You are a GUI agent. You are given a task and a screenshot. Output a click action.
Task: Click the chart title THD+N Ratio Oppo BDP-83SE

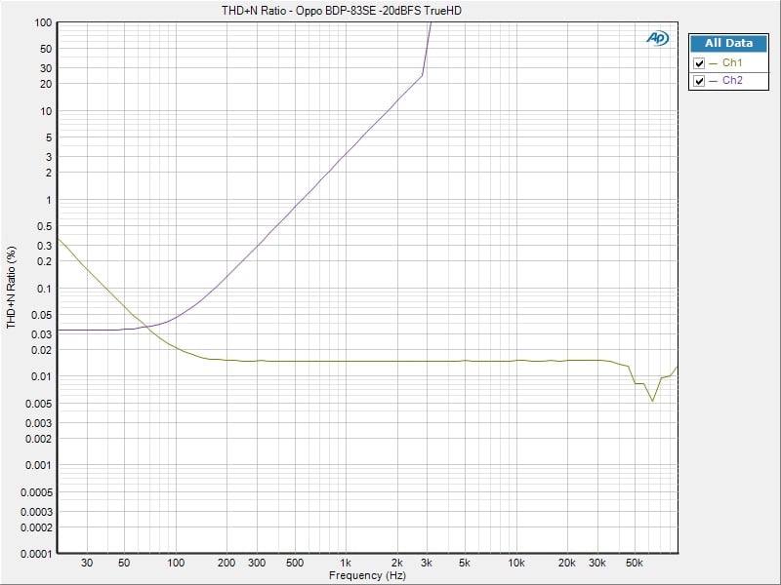point(341,10)
